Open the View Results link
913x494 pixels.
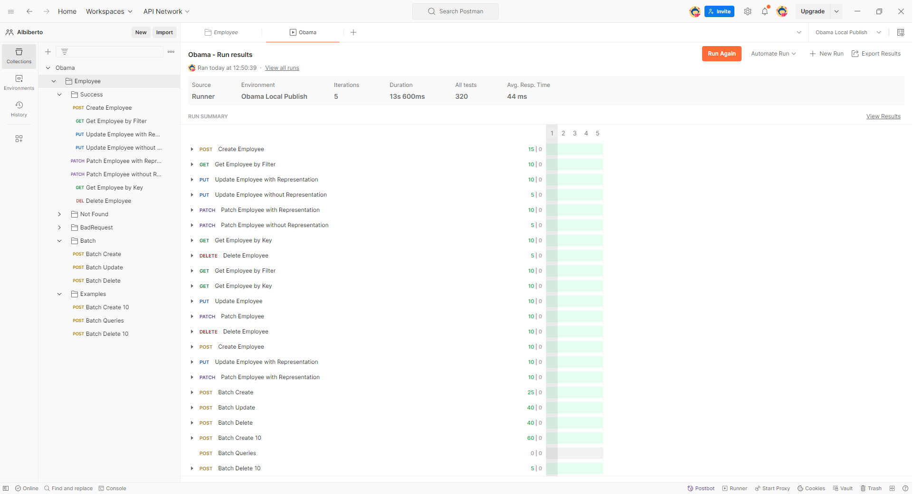(884, 116)
